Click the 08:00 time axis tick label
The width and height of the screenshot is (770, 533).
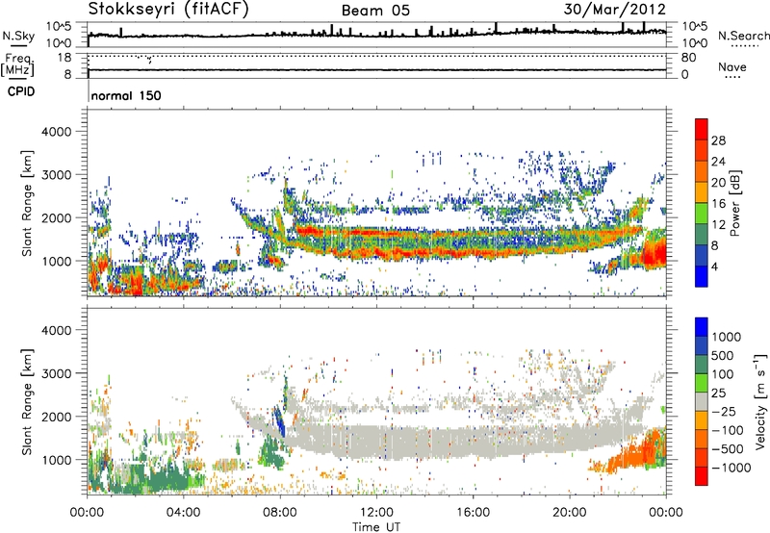pos(280,513)
